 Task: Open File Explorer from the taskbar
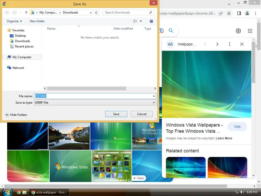click(24, 192)
